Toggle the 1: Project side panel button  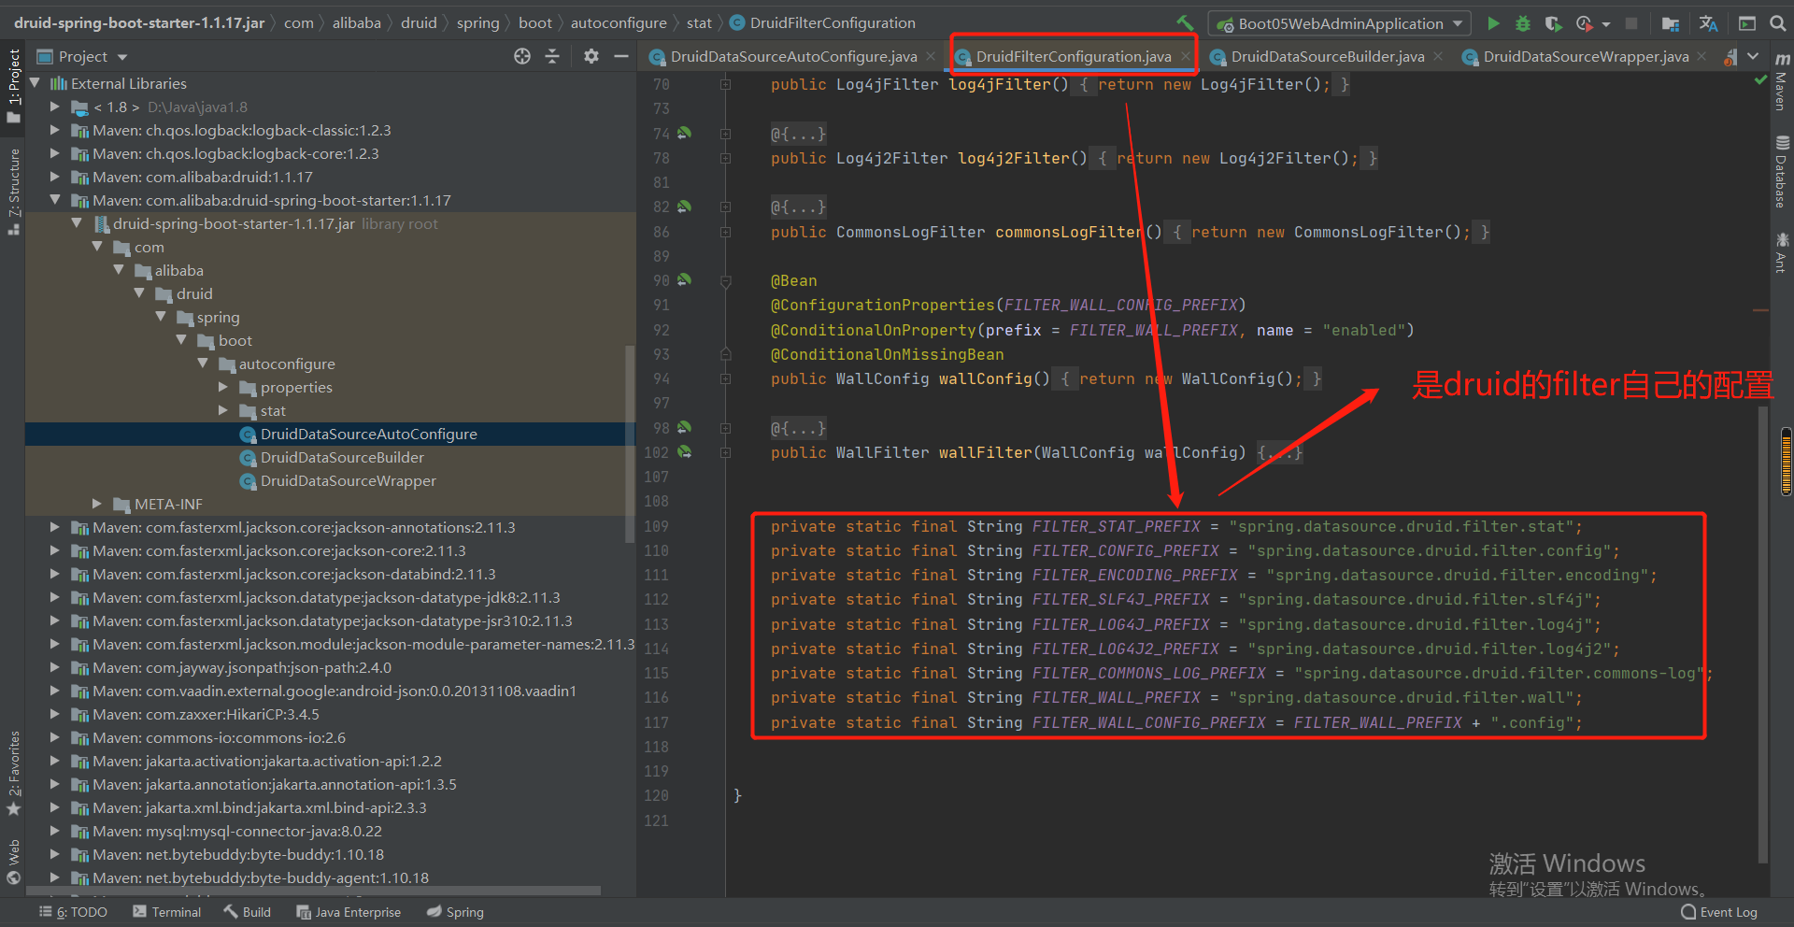14,85
